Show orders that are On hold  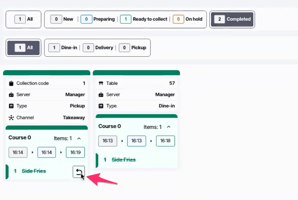[x=188, y=19]
